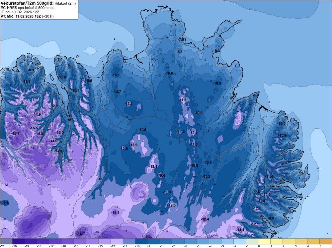This screenshot has width=332, height=248.
Task: Click the -4.9 coastal temperature value
Action: pyautogui.click(x=256, y=95)
